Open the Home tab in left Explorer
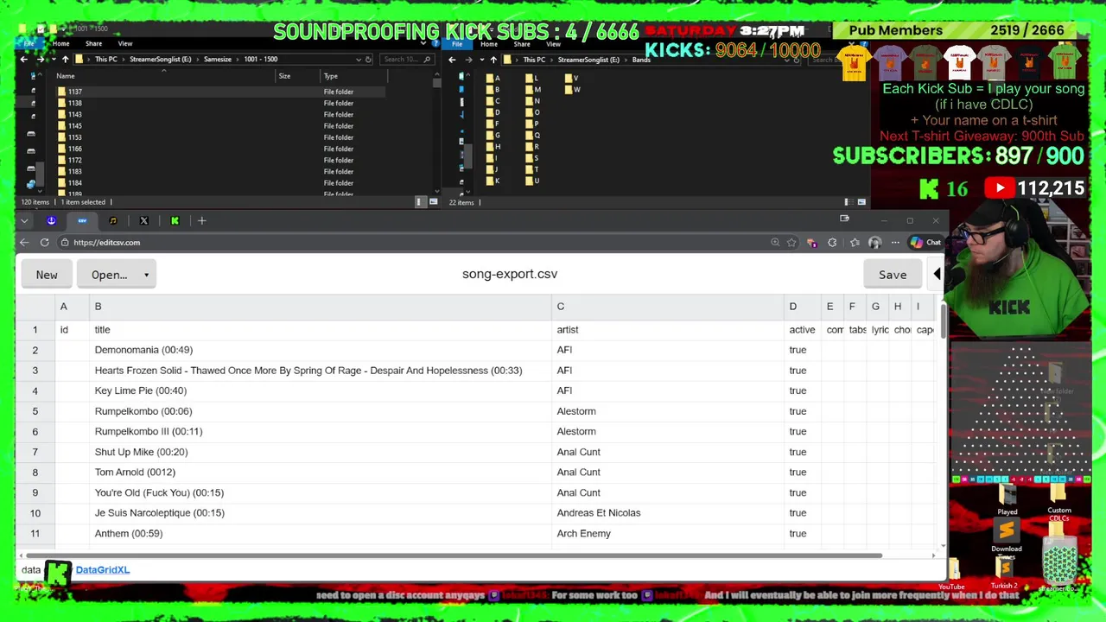This screenshot has height=622, width=1106. coord(60,43)
